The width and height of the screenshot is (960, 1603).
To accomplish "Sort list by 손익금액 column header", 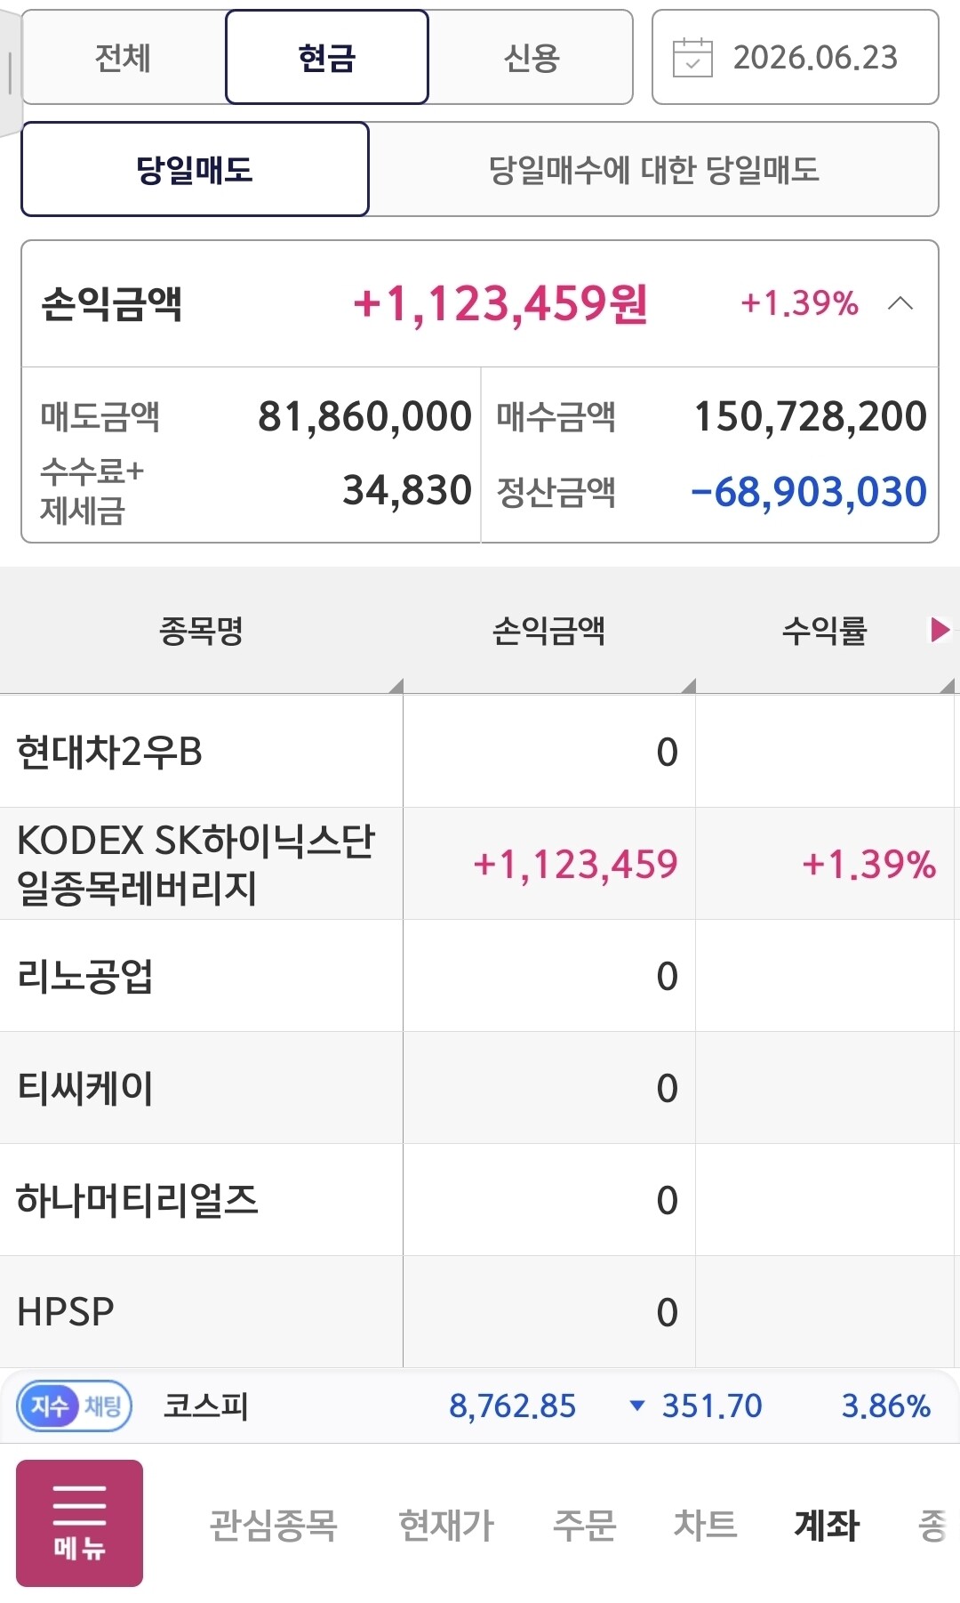I will (x=549, y=631).
